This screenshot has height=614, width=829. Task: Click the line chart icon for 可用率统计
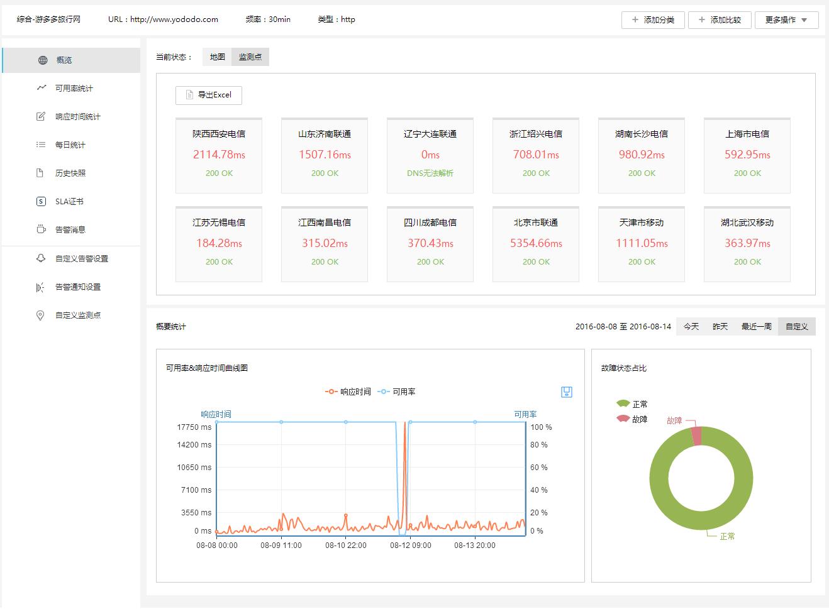tap(42, 88)
